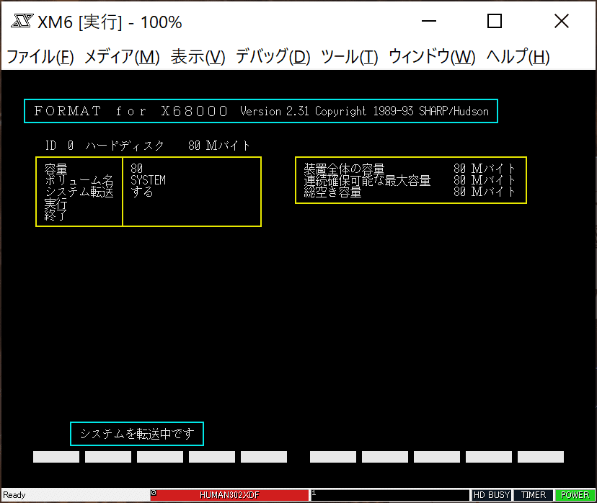Select the 容量 option in format menu
Viewport: 597px width, 503px height.
tap(56, 169)
